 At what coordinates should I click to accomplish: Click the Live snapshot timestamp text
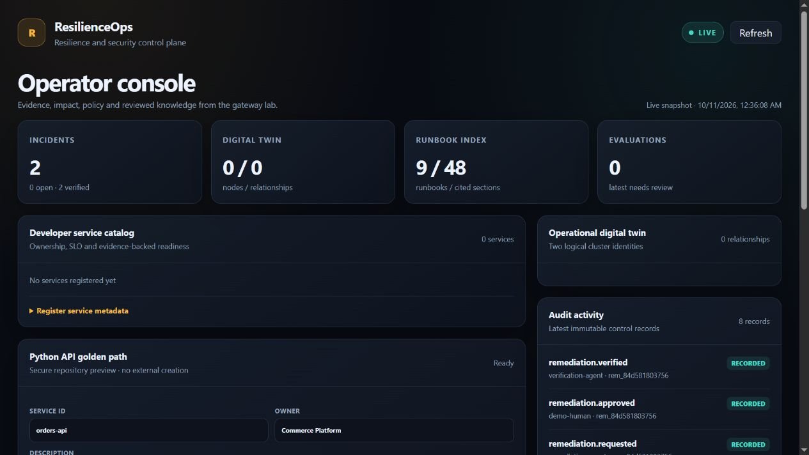[x=714, y=105]
